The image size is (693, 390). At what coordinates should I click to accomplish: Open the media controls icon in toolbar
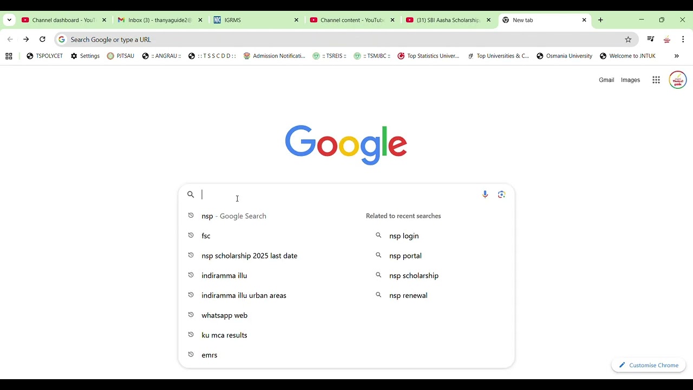click(x=651, y=40)
